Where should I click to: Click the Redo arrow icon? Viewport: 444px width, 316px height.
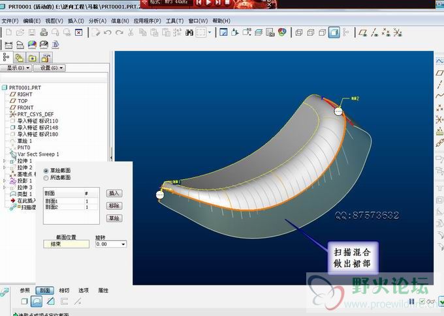tap(119, 33)
